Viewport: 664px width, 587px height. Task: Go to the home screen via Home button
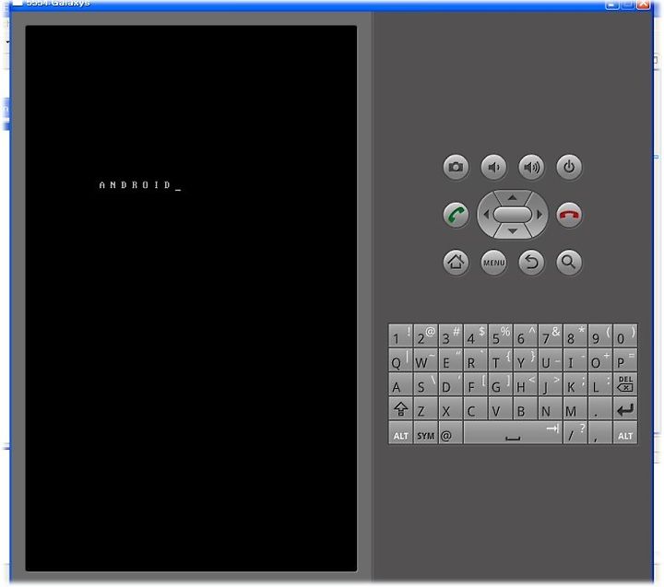point(456,262)
